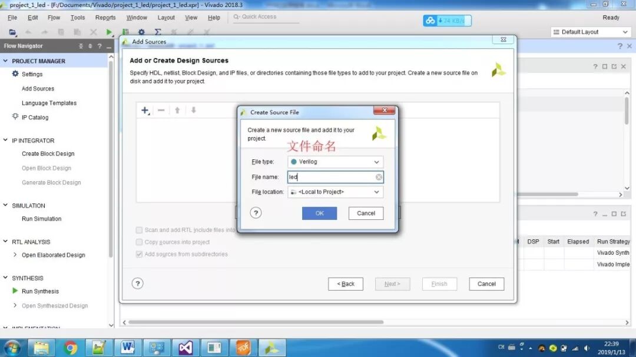
Task: Open the Help menu
Action: pyautogui.click(x=214, y=18)
